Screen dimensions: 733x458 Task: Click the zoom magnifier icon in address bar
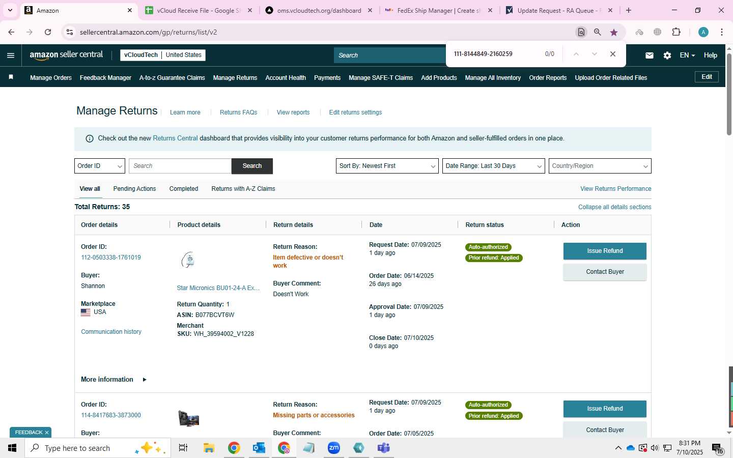[598, 32]
